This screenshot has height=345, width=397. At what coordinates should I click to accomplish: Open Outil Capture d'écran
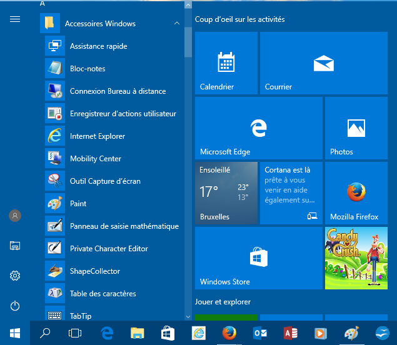coord(105,181)
